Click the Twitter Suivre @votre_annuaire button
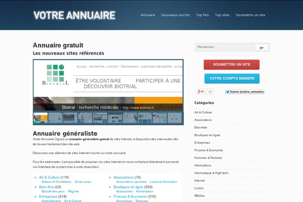The width and height of the screenshot is (303, 202). coord(244,91)
